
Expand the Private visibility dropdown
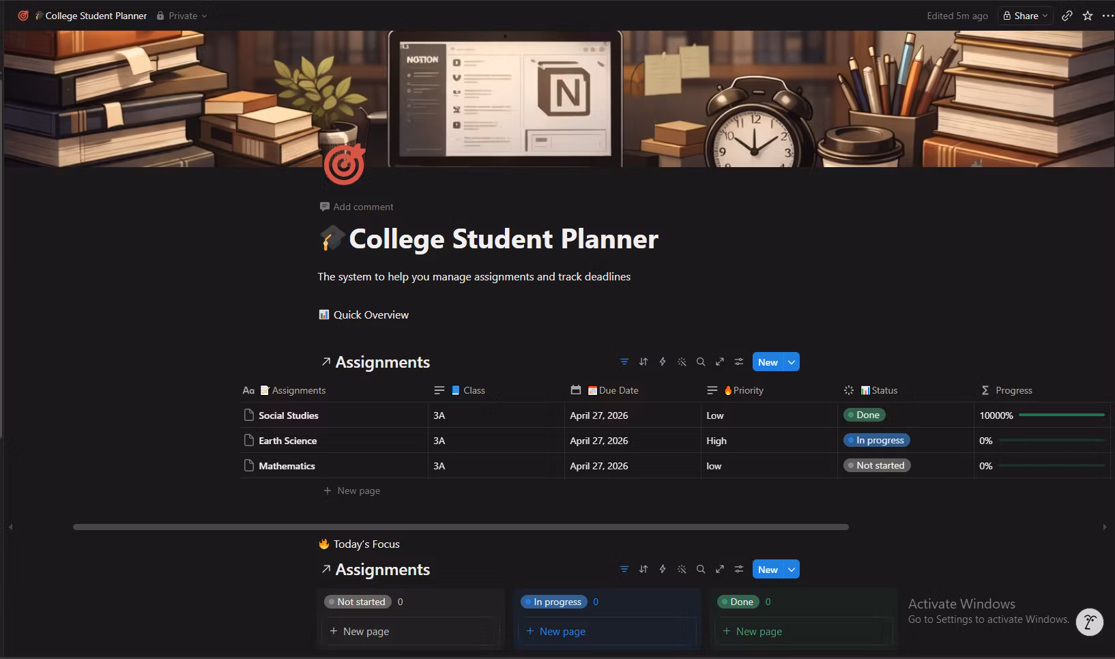(182, 16)
